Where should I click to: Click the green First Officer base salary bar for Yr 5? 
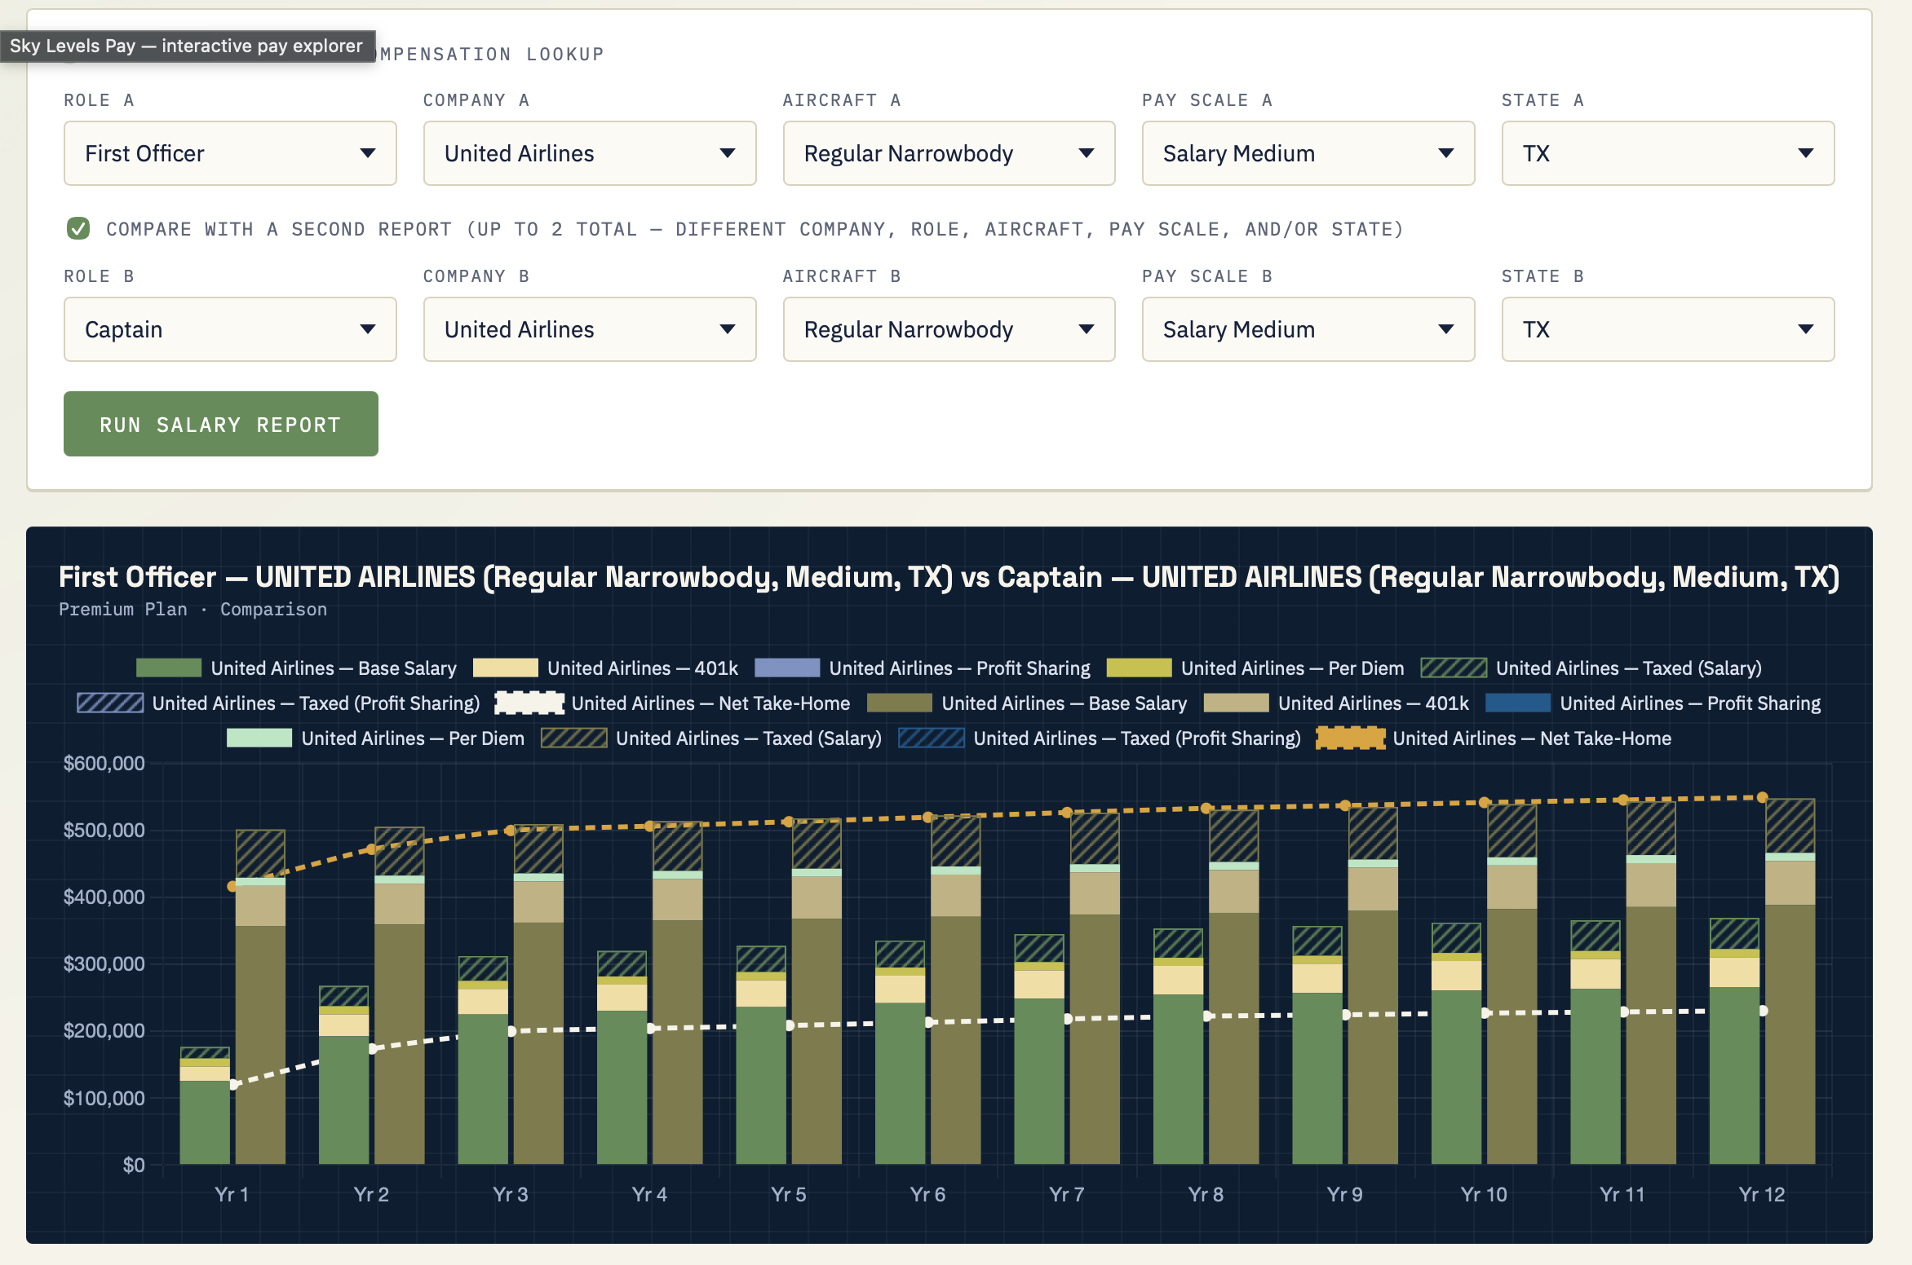(x=760, y=1086)
